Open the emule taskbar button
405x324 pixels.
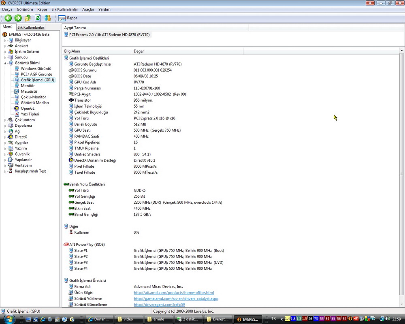coord(159,320)
